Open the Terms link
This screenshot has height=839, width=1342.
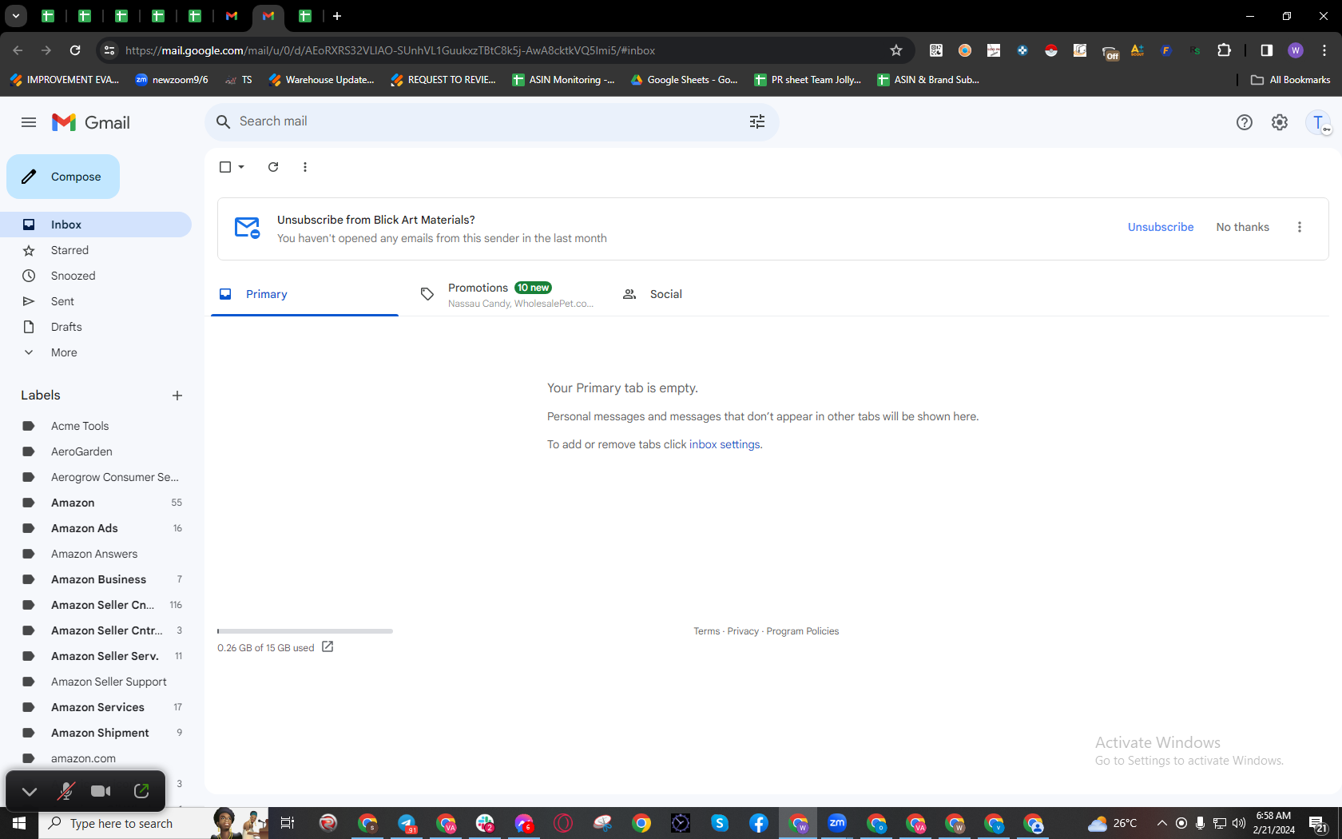point(706,631)
